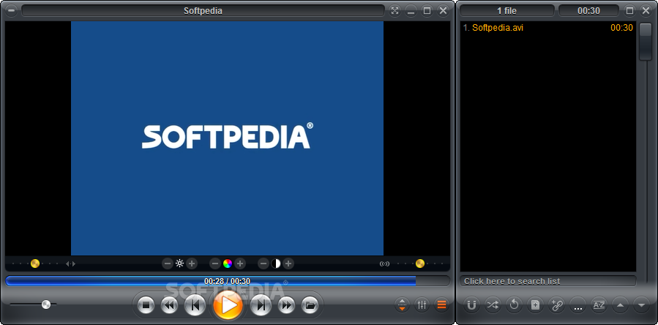Move playlist item up with arrow
The height and width of the screenshot is (325, 658).
pyautogui.click(x=620, y=305)
